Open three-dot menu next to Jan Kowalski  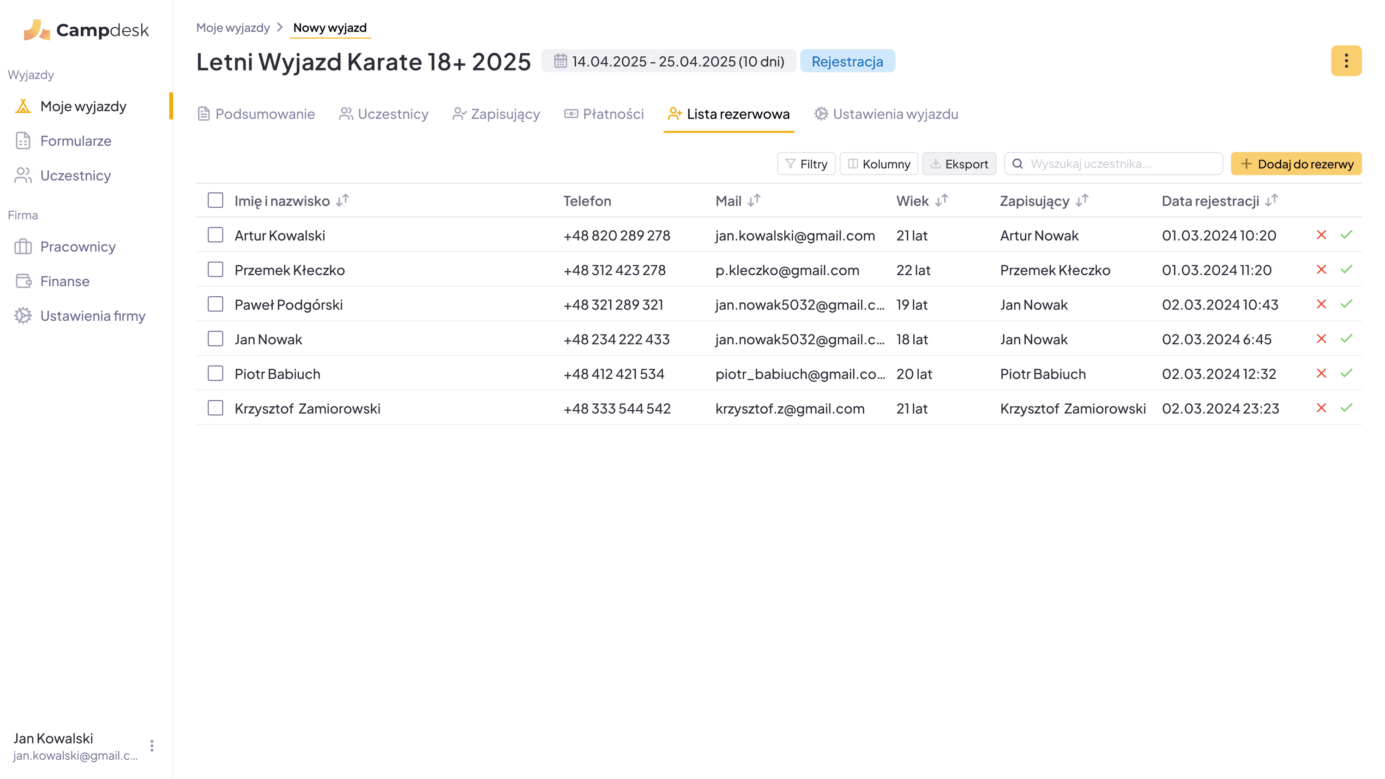click(152, 746)
